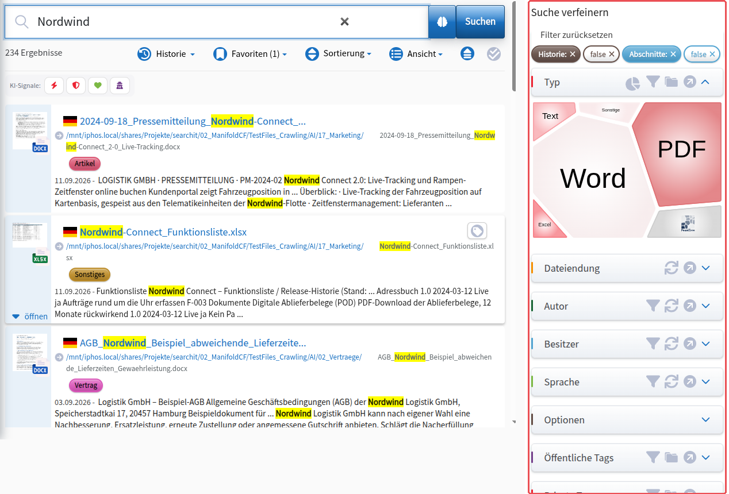The width and height of the screenshot is (729, 494).
Task: Select the PDF segment in the Typ chart
Action: click(681, 149)
